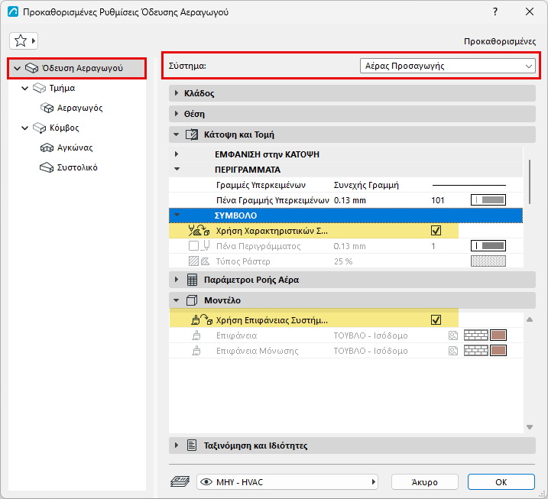Click the Τμήμα segment icon
Viewport: 548px width, 499px height.
pos(39,88)
